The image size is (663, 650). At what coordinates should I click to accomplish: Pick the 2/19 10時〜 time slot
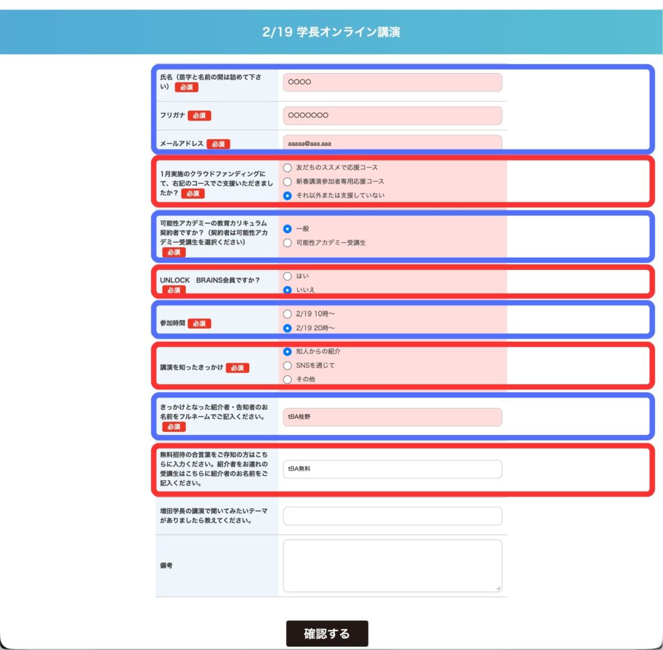click(288, 314)
